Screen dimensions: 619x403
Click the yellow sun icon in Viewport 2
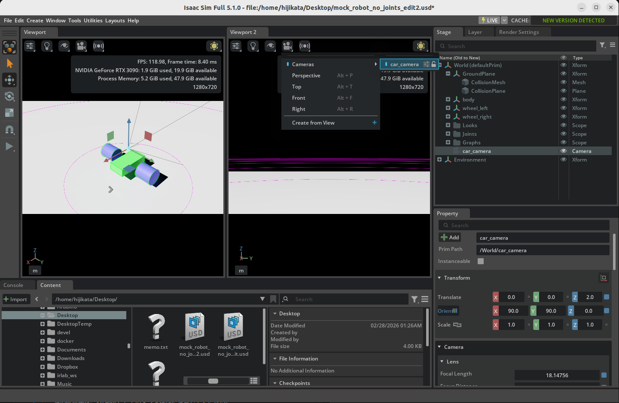click(421, 46)
